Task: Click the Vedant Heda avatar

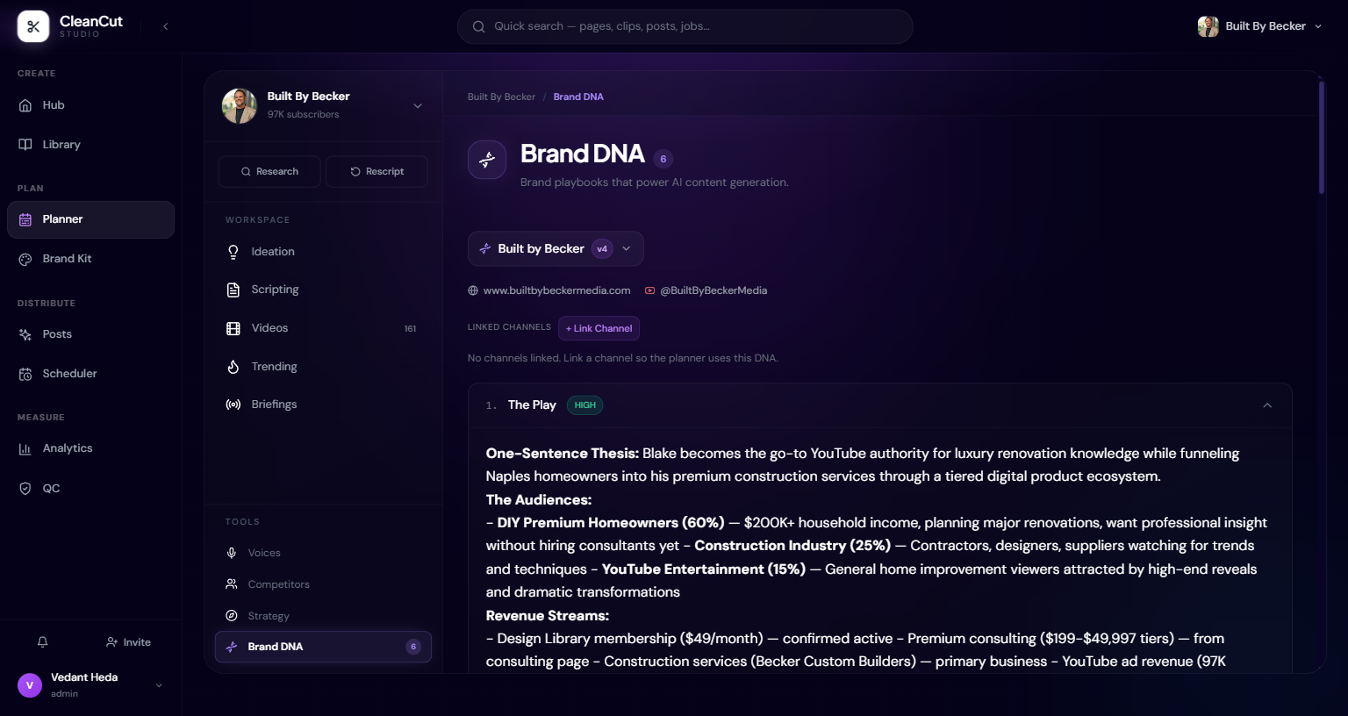Action: tap(30, 685)
